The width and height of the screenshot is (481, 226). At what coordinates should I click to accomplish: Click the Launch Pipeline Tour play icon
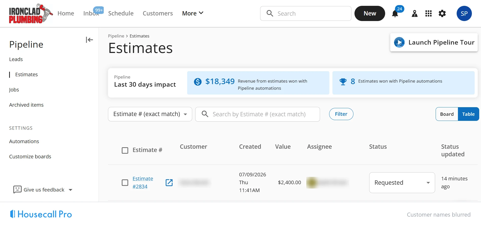(399, 42)
